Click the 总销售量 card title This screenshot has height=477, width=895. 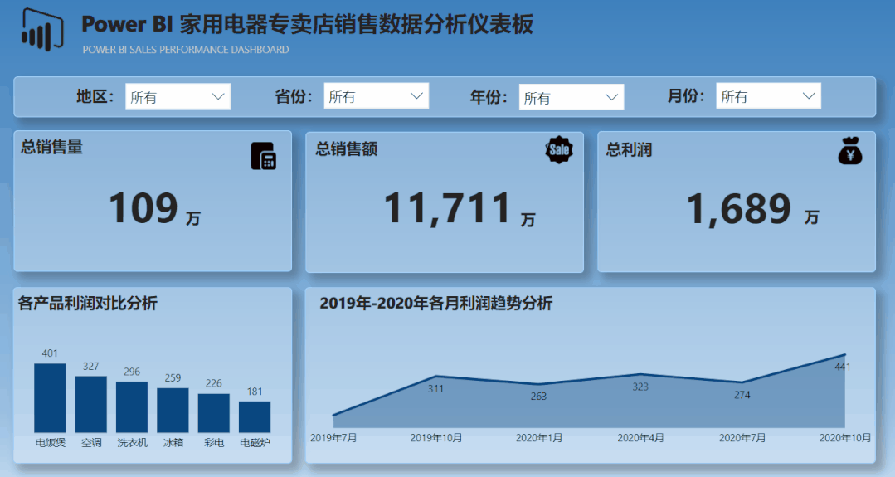(x=52, y=147)
